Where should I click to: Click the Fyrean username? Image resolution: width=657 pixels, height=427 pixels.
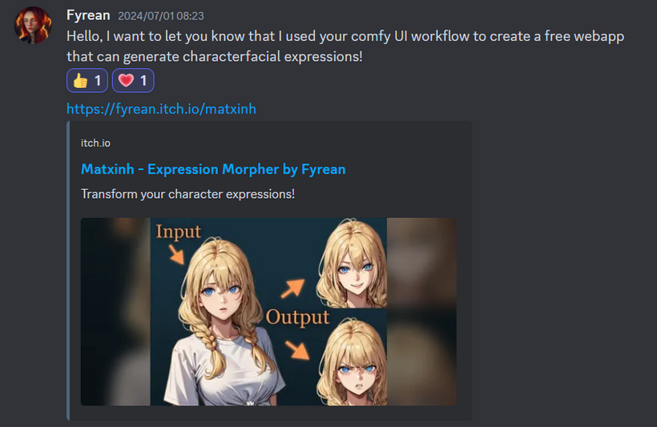pyautogui.click(x=88, y=15)
